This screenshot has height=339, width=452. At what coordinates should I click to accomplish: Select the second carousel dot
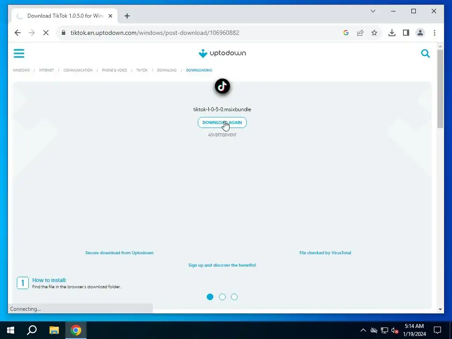(x=222, y=297)
